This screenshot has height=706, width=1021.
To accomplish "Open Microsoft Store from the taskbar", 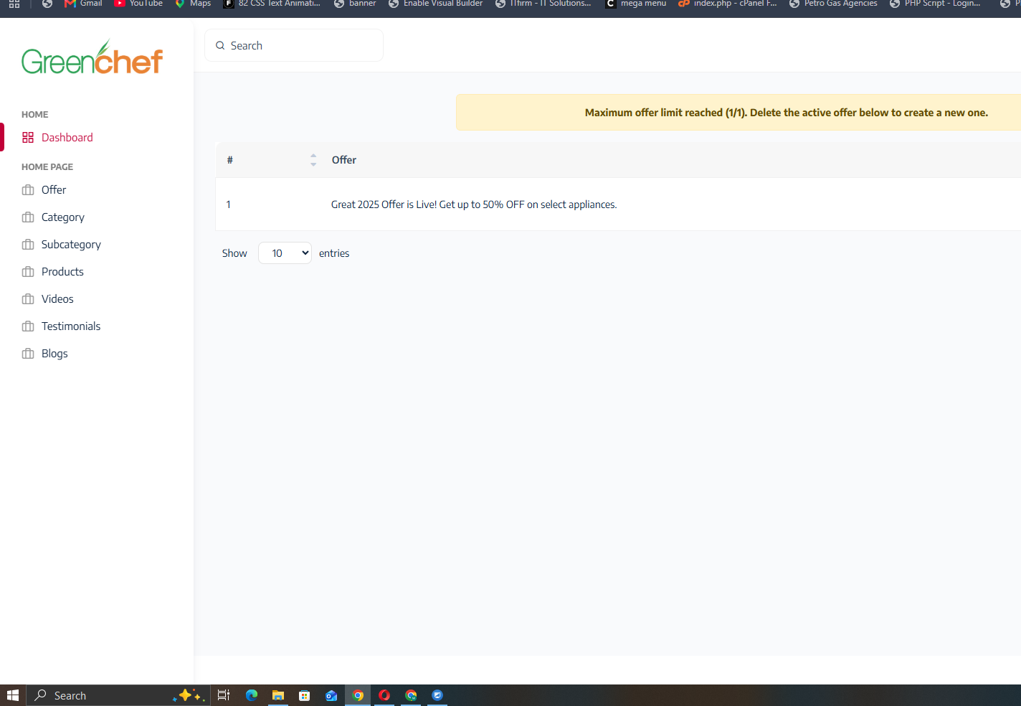I will point(305,695).
